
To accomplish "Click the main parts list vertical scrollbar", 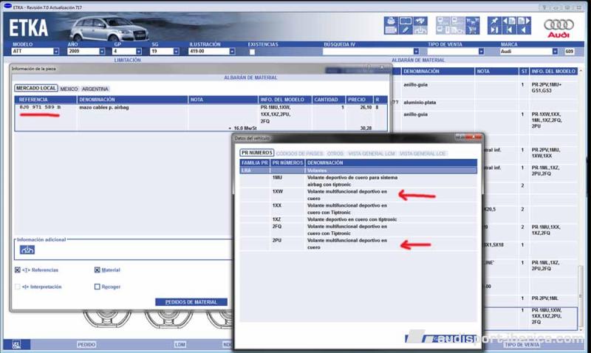I will pos(581,199).
